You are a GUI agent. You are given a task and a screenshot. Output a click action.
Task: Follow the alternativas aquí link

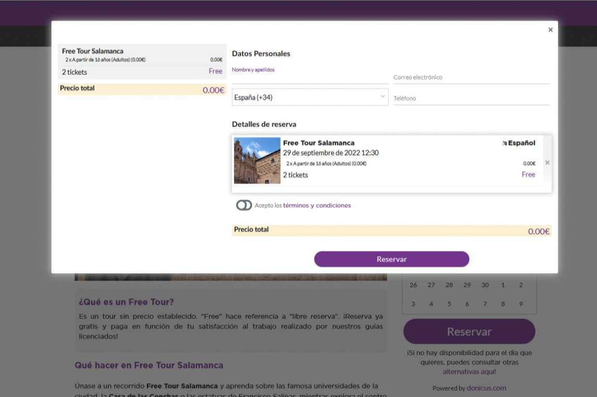tap(469, 372)
